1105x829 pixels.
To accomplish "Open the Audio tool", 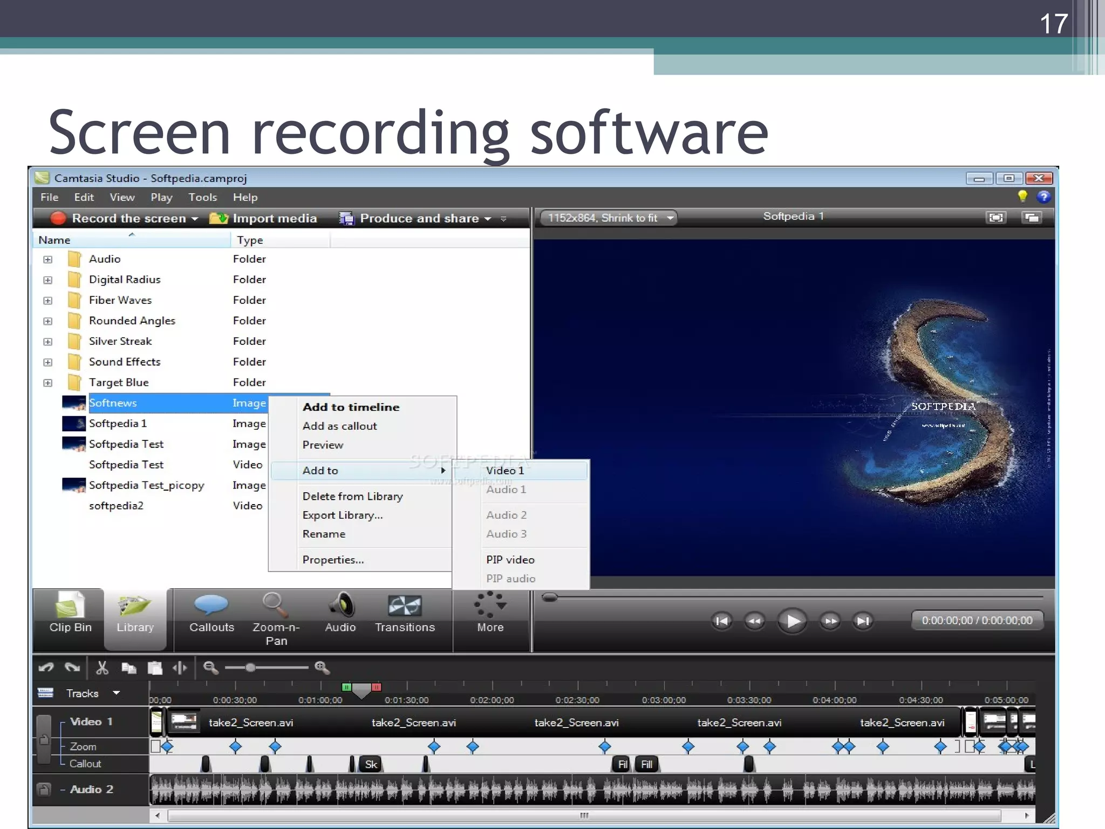I will pyautogui.click(x=340, y=613).
